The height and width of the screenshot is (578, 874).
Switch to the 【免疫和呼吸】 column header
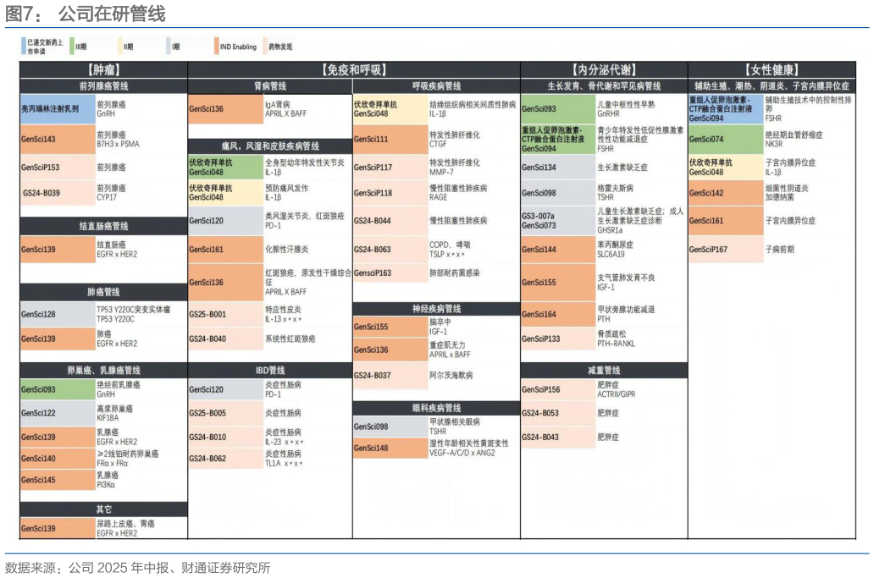pos(353,69)
